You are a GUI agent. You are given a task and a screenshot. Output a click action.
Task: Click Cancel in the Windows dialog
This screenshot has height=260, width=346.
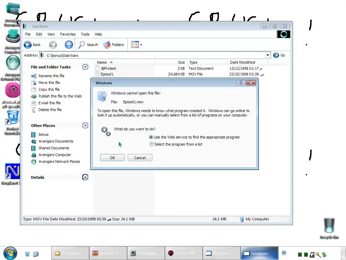pyautogui.click(x=140, y=158)
